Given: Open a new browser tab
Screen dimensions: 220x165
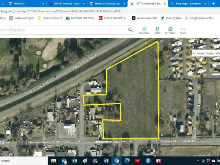Looking at the screenshot, I should [213, 4].
